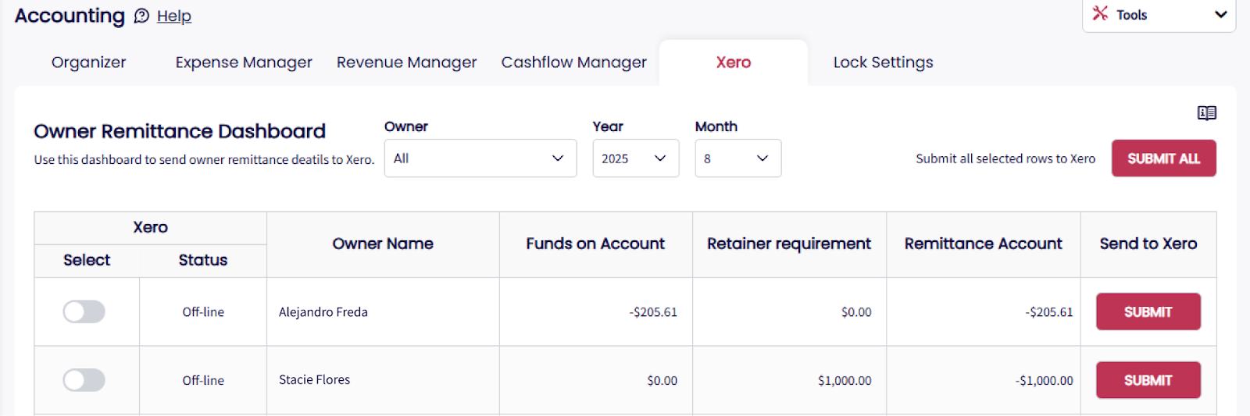The image size is (1250, 416).
Task: Submit Stacie Flores's remittance to Xero
Action: 1148,380
